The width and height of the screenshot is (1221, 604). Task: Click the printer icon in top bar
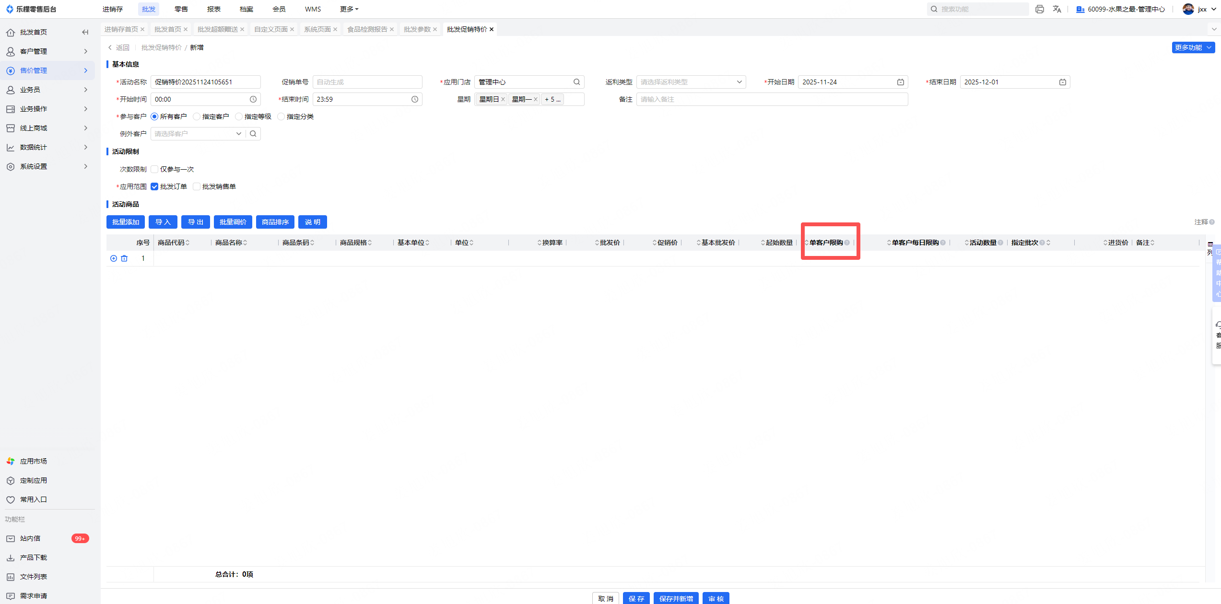1039,9
